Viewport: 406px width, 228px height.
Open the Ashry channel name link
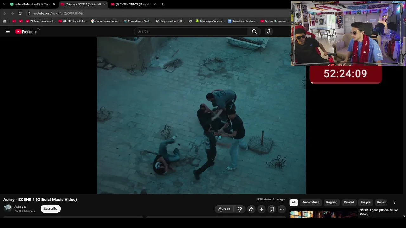[x=19, y=207]
